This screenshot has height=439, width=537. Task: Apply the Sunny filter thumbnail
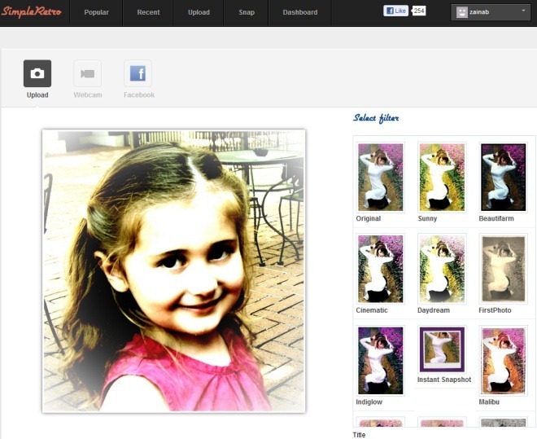click(442, 178)
